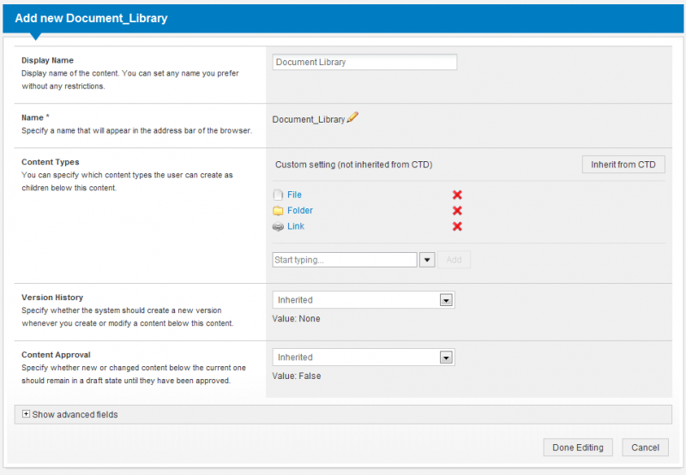Open the Version History Inherited dropdown
The height and width of the screenshot is (475, 686).
(364, 300)
